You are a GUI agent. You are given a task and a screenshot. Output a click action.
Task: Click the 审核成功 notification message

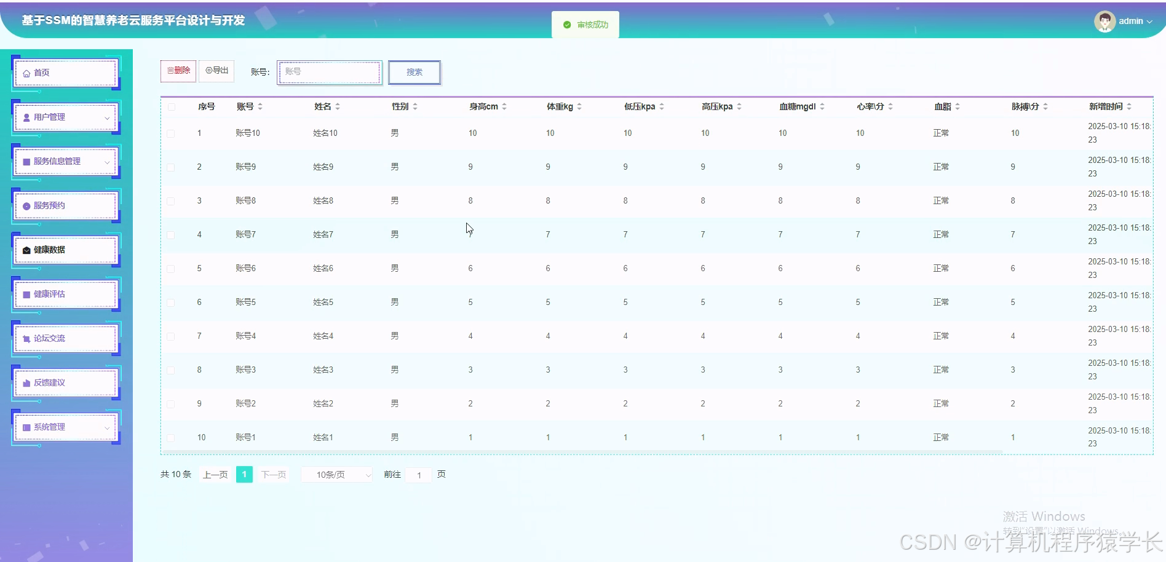(x=585, y=25)
